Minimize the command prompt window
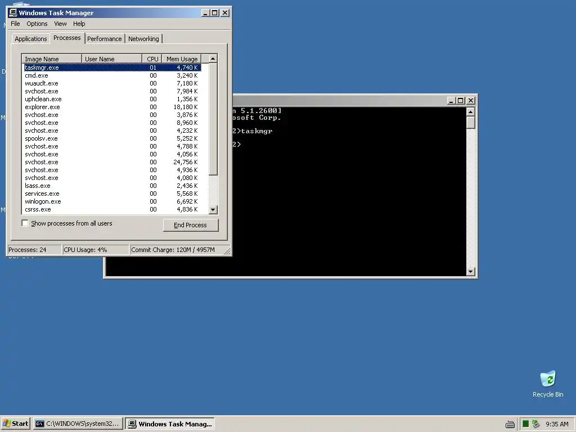576x432 pixels. pyautogui.click(x=452, y=100)
